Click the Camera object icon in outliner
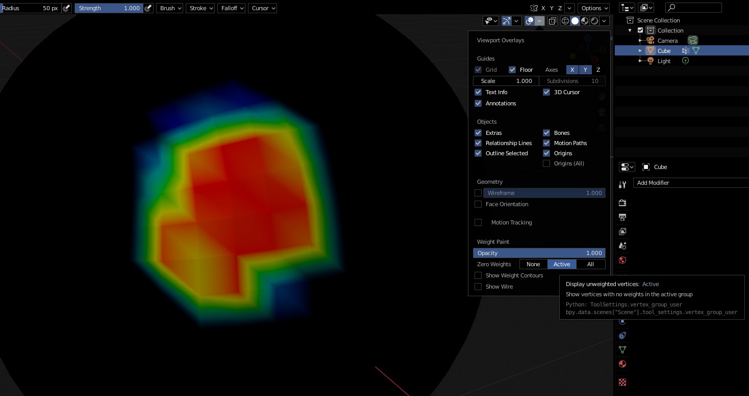This screenshot has width=749, height=396. 651,40
